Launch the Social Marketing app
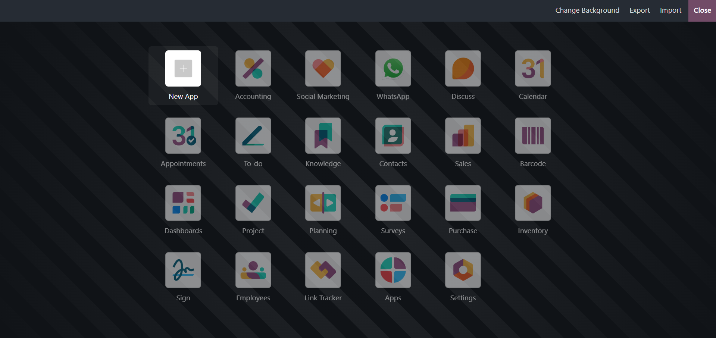The width and height of the screenshot is (716, 338). click(x=323, y=69)
